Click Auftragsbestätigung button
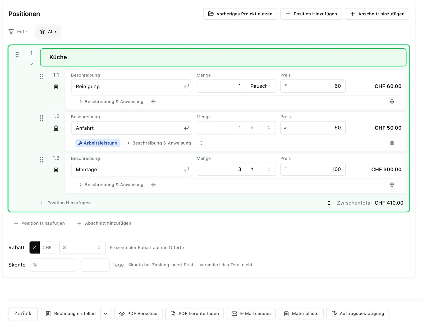This screenshot has width=423, height=324. (358, 313)
